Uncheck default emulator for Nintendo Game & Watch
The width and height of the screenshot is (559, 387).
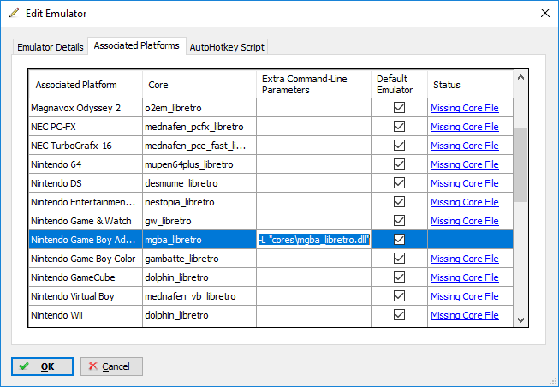pos(399,220)
